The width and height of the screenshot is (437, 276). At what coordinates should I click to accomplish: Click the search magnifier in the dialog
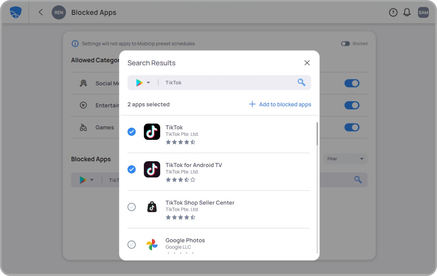click(301, 82)
